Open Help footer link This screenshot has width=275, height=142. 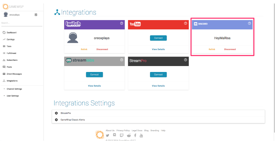pos(163,130)
